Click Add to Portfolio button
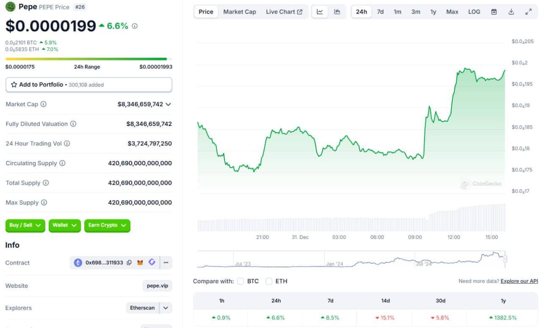The width and height of the screenshot is (542, 328). 89,85
